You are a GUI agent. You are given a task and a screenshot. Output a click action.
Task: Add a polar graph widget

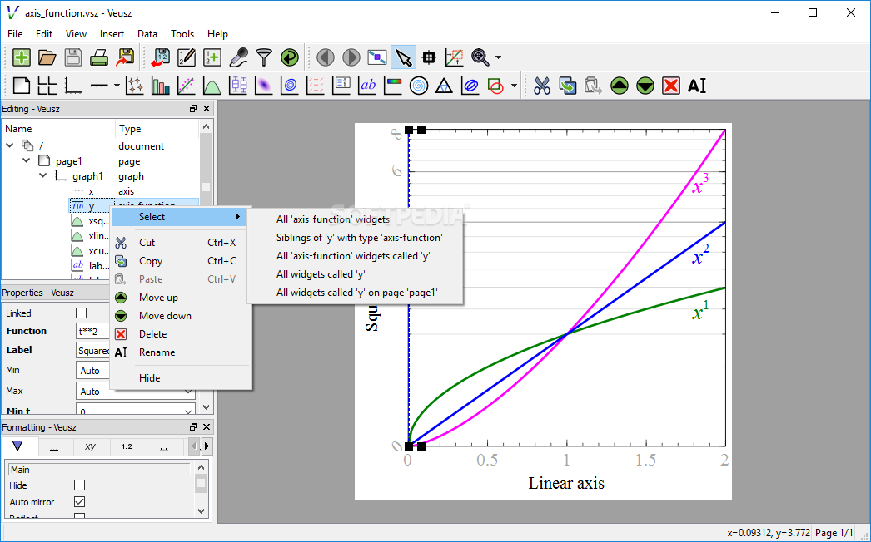point(419,86)
